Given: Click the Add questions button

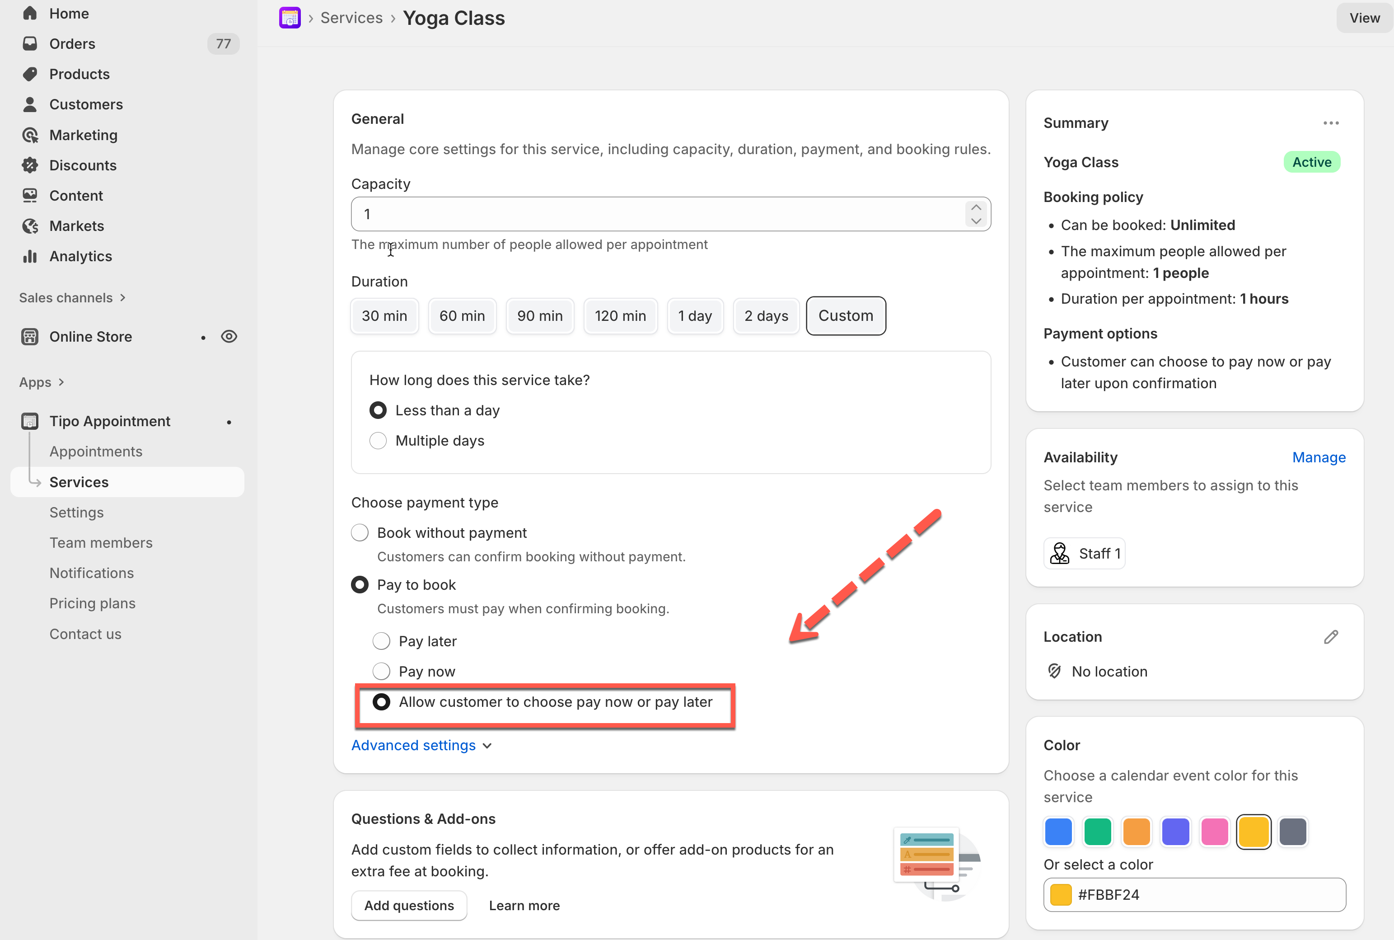Looking at the screenshot, I should (408, 905).
